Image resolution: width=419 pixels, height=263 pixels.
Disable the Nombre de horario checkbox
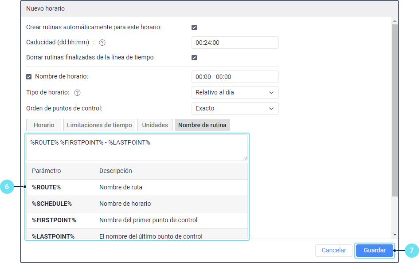point(29,77)
